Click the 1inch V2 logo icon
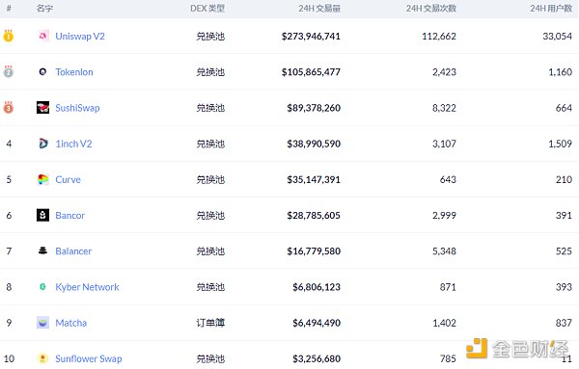 (42, 144)
